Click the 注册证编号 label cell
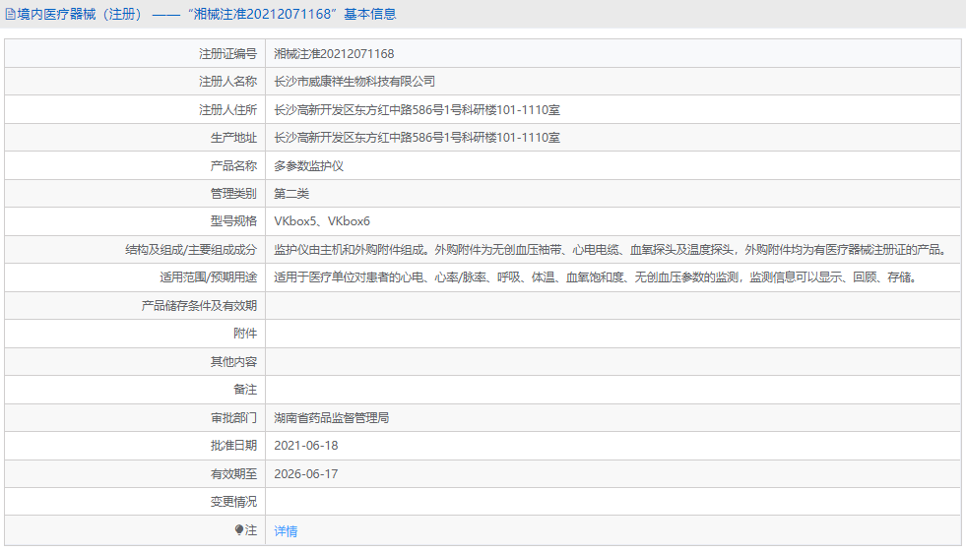 (x=135, y=53)
